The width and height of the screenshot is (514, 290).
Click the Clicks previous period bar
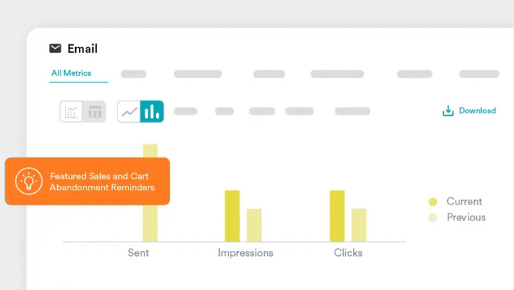(x=359, y=225)
